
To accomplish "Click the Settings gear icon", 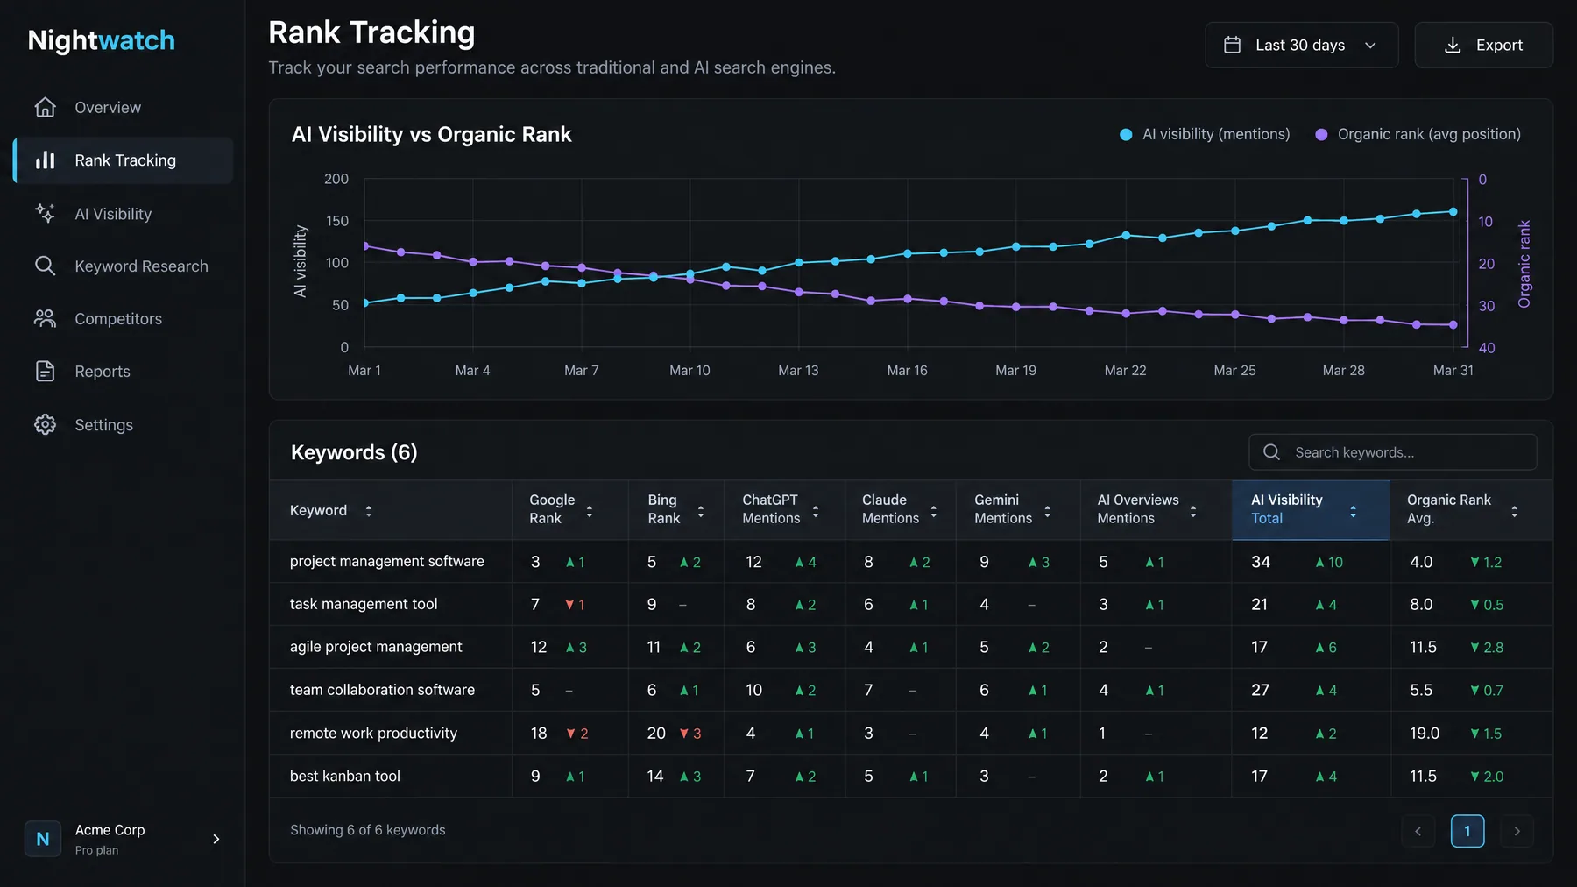I will tap(45, 424).
